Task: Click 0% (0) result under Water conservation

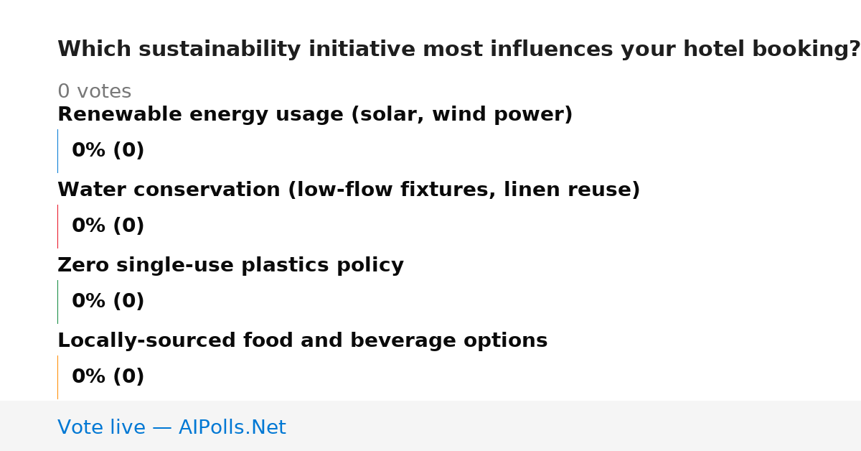Action: [108, 226]
